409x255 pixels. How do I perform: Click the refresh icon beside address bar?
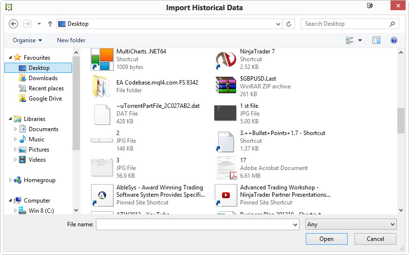click(289, 24)
